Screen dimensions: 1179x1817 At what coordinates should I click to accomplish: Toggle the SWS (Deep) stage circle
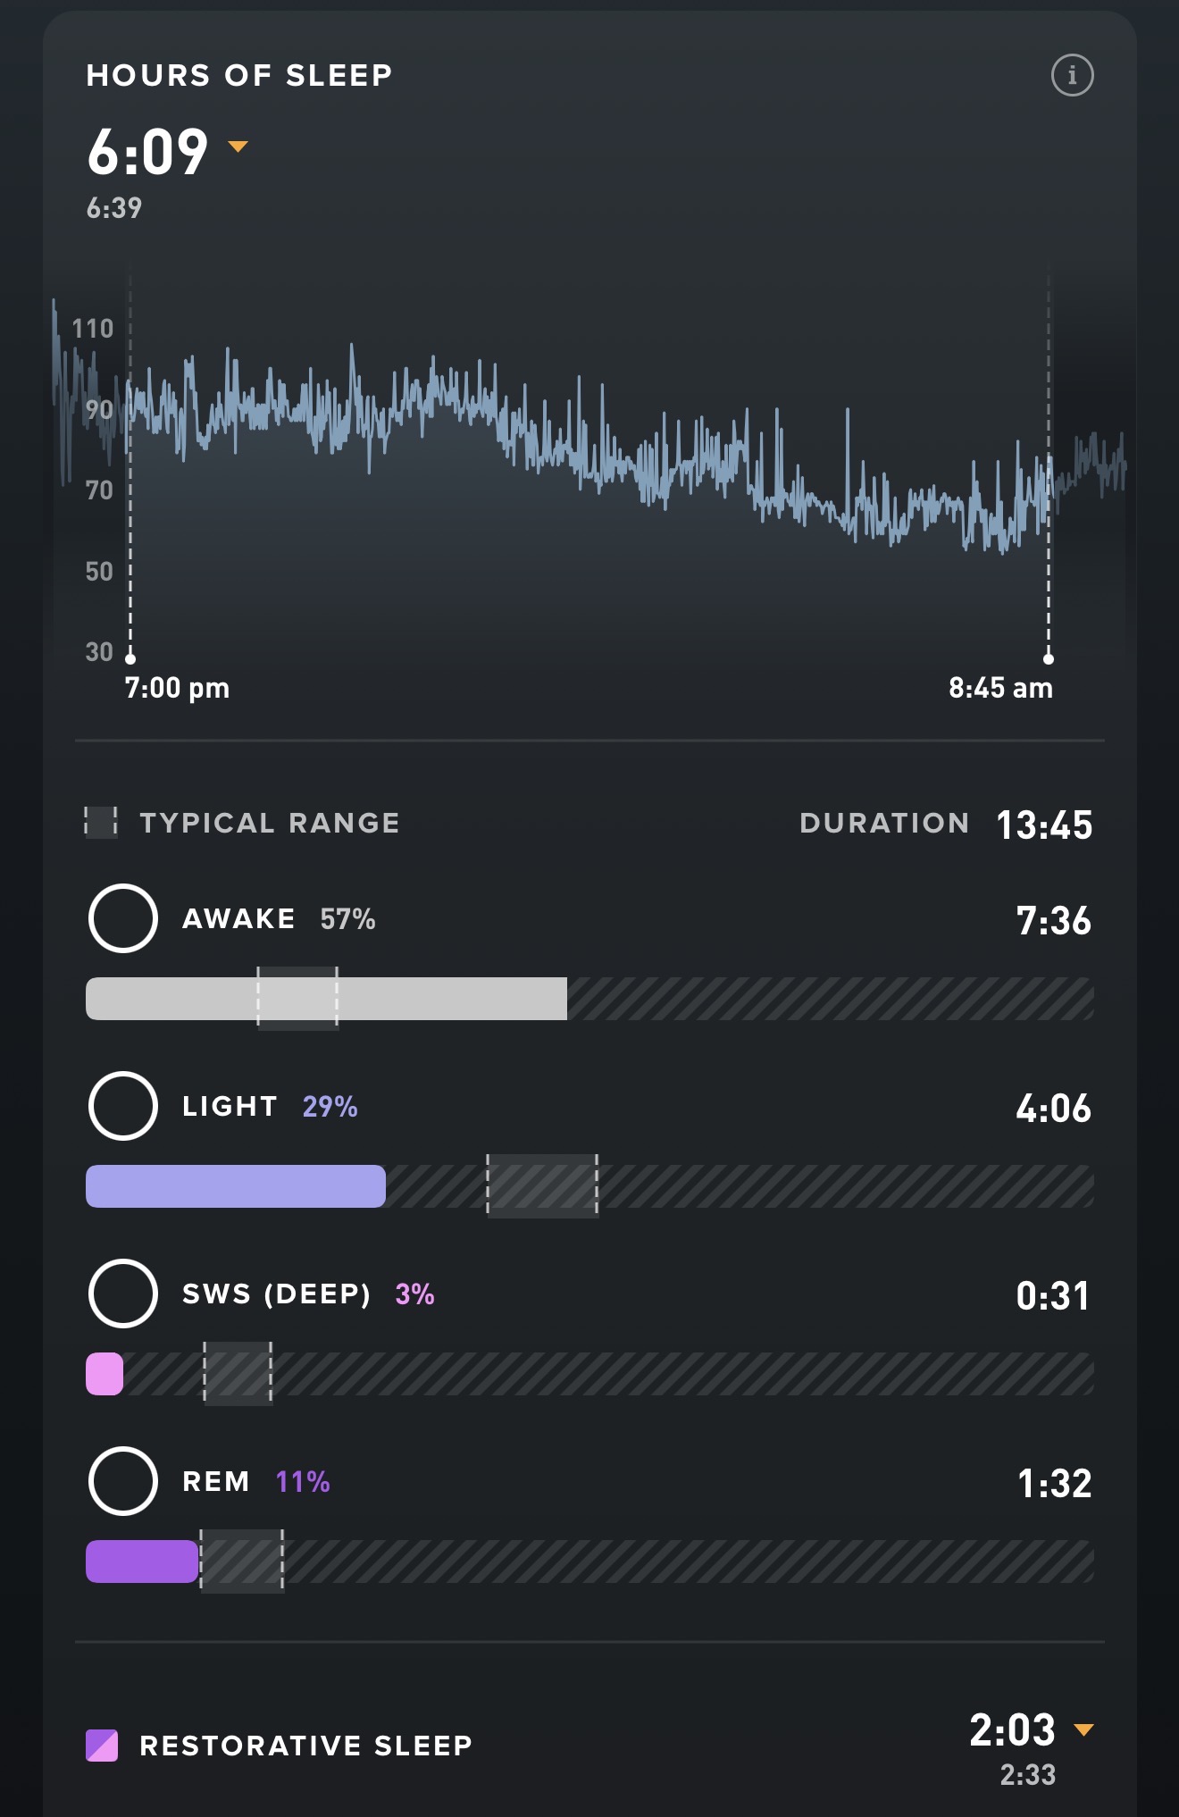tap(123, 1294)
